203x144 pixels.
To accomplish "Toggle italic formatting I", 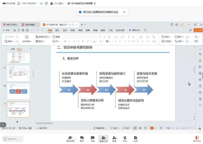I will pyautogui.click(x=70, y=41).
